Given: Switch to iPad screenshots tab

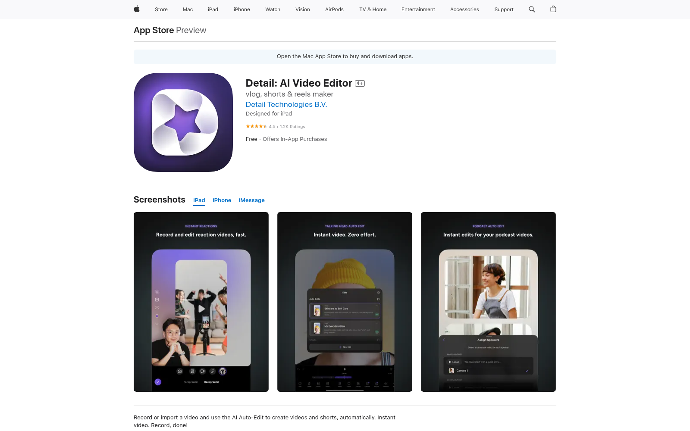Looking at the screenshot, I should tap(199, 200).
